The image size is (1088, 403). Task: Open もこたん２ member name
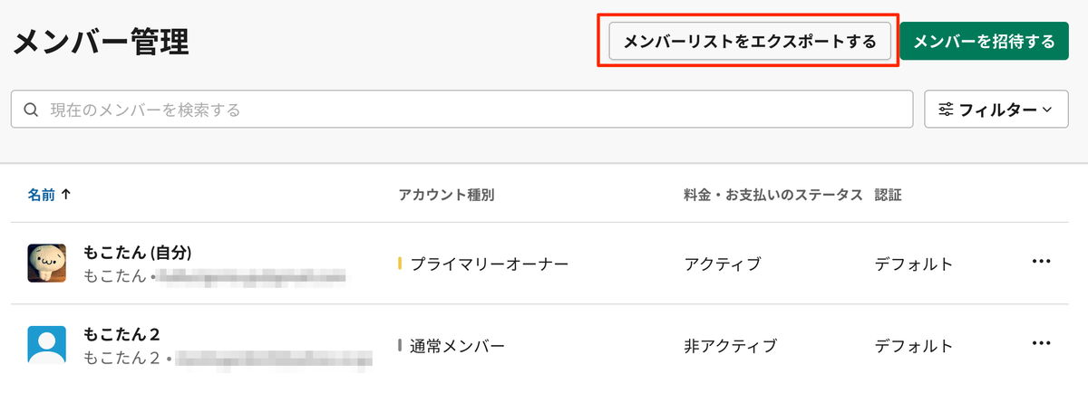[x=122, y=333]
